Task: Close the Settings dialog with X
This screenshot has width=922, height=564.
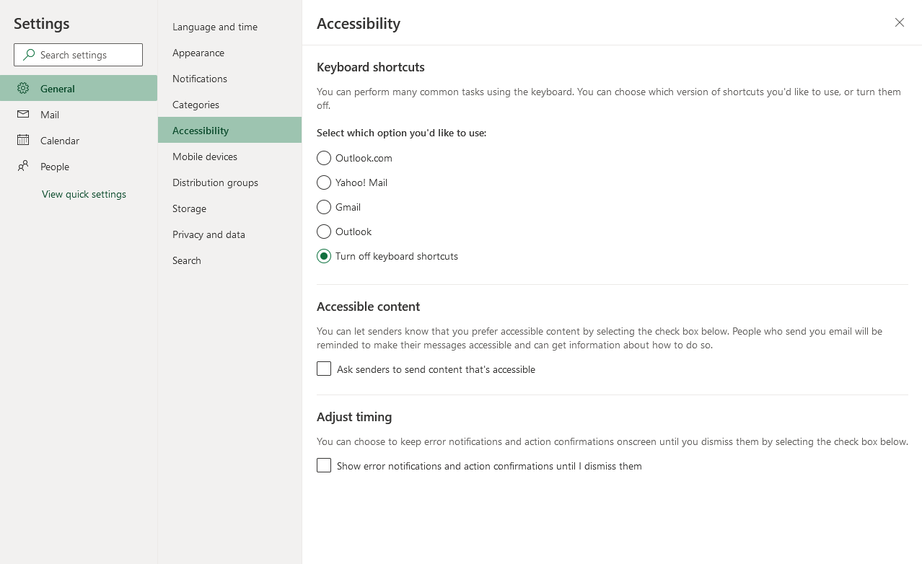Action: click(x=900, y=22)
